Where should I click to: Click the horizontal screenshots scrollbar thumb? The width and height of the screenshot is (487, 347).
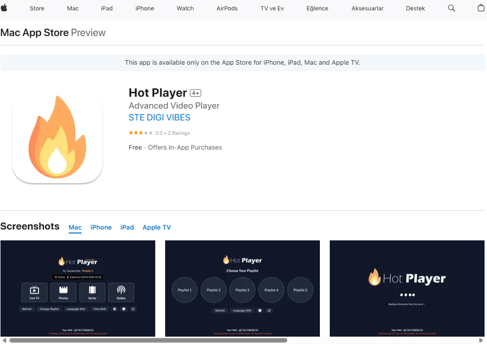coord(148,341)
